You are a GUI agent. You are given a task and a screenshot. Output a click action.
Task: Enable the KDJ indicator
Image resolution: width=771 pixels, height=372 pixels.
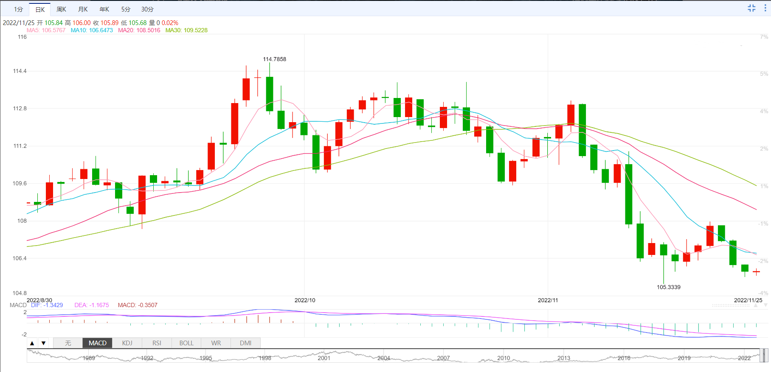pos(127,343)
